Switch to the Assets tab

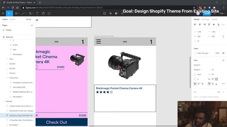[12, 19]
